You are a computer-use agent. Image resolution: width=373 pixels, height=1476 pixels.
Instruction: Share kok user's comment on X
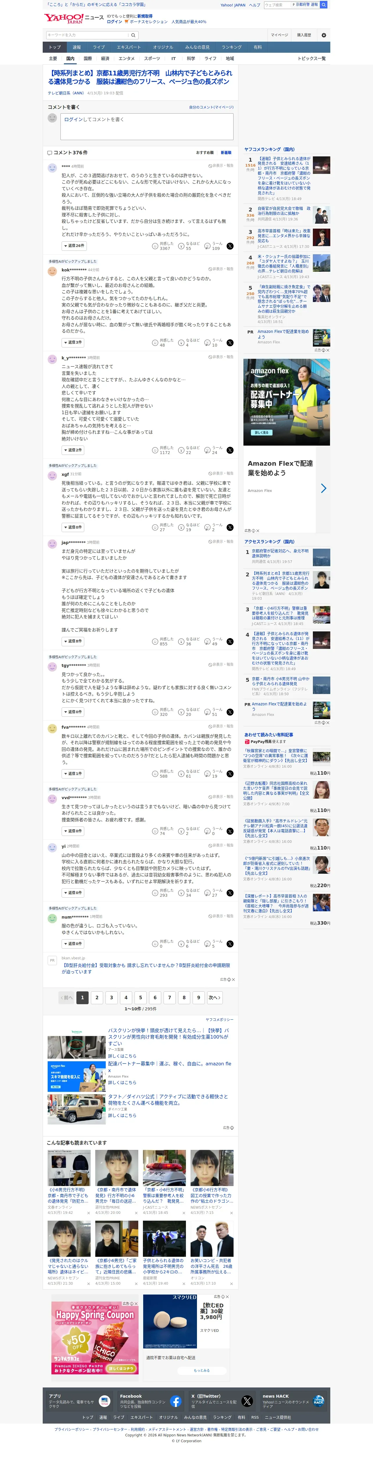click(x=229, y=342)
